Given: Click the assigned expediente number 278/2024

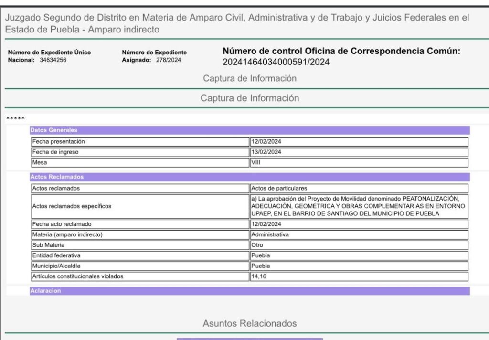Looking at the screenshot, I should [x=169, y=60].
